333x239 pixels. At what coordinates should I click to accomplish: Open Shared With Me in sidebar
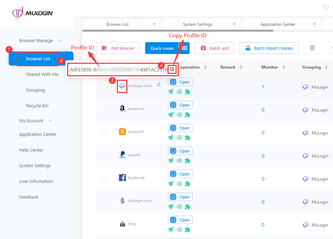42,75
